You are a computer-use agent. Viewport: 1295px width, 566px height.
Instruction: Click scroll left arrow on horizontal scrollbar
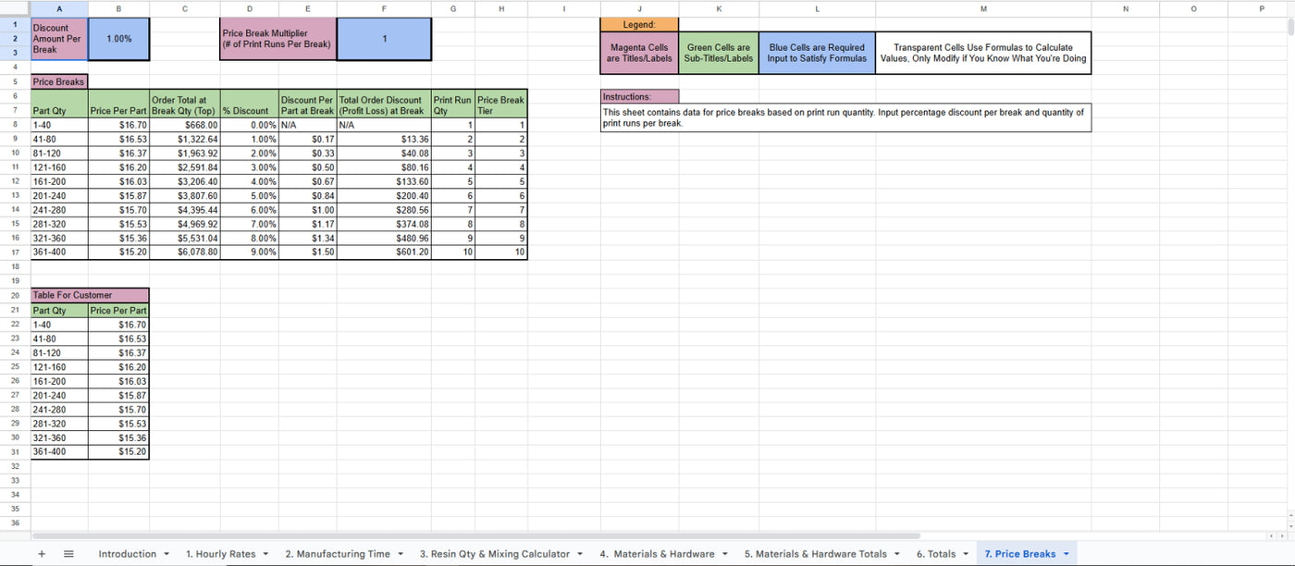[x=1272, y=535]
